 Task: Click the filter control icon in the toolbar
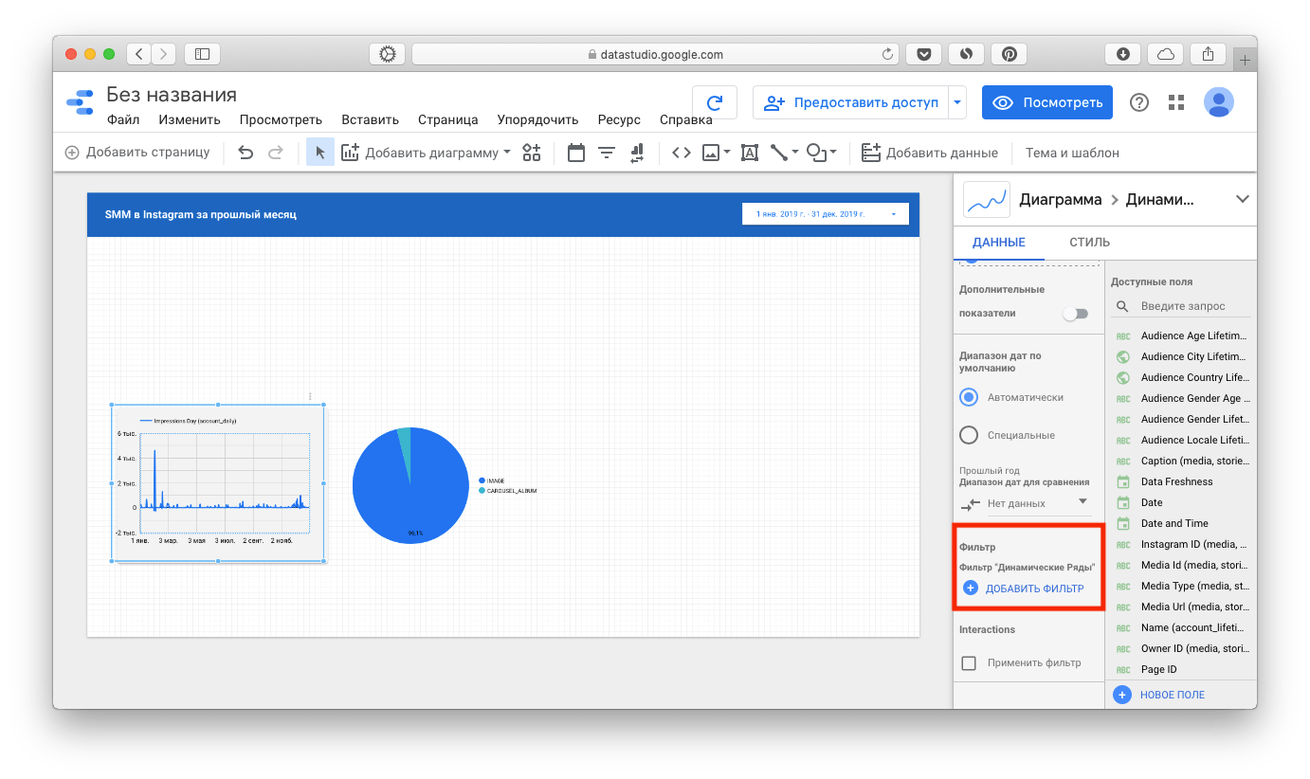tap(607, 153)
